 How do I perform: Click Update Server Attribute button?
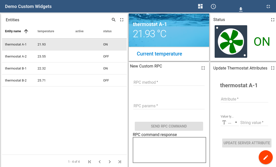(247, 143)
